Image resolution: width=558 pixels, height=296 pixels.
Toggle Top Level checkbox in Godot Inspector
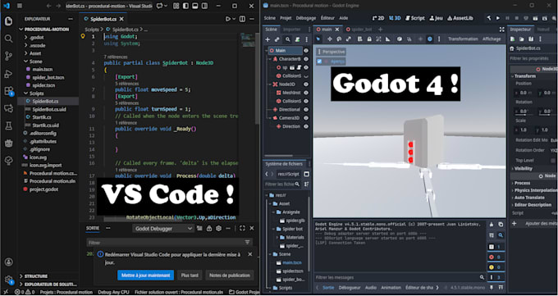tap(552, 161)
